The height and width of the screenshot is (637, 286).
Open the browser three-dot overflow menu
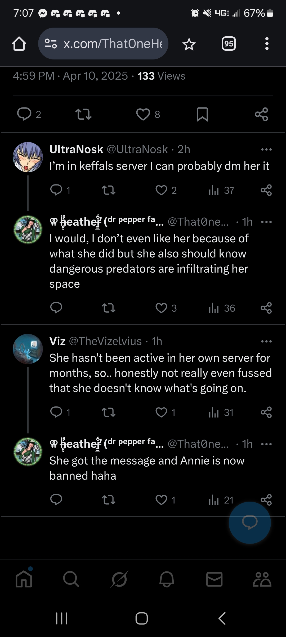tap(267, 44)
